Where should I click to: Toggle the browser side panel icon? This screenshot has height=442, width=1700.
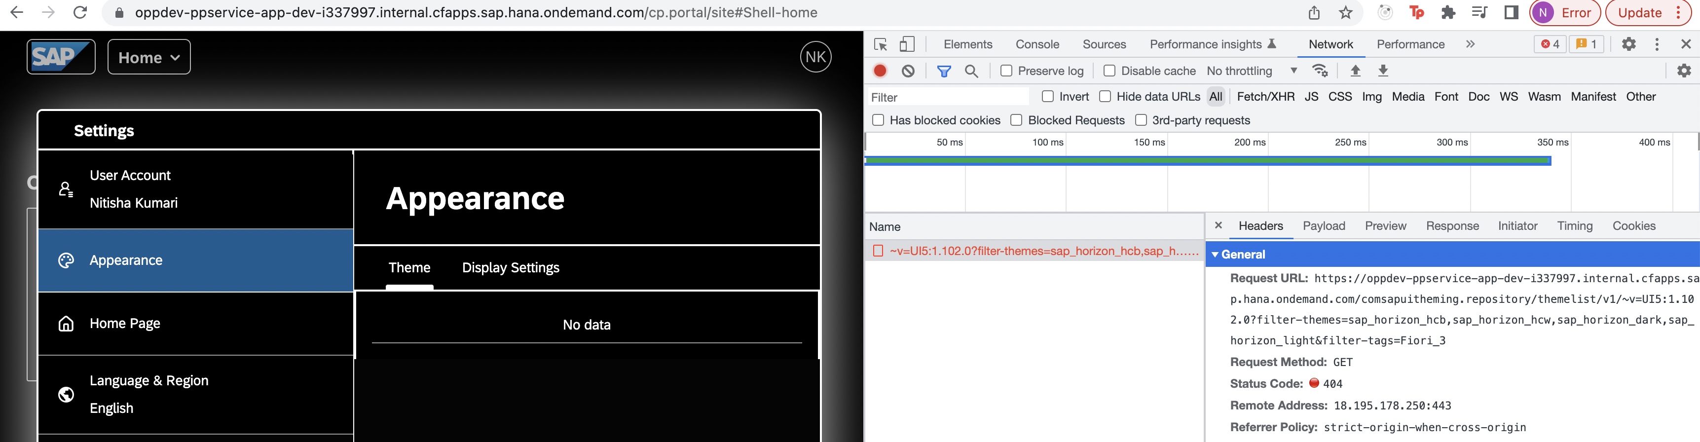click(1511, 12)
